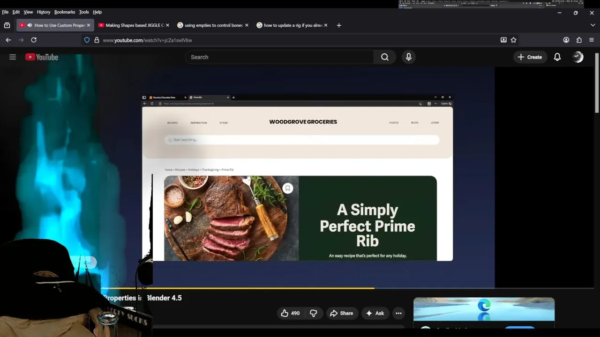Click the forward navigation arrow
Image resolution: width=600 pixels, height=337 pixels.
(x=21, y=40)
